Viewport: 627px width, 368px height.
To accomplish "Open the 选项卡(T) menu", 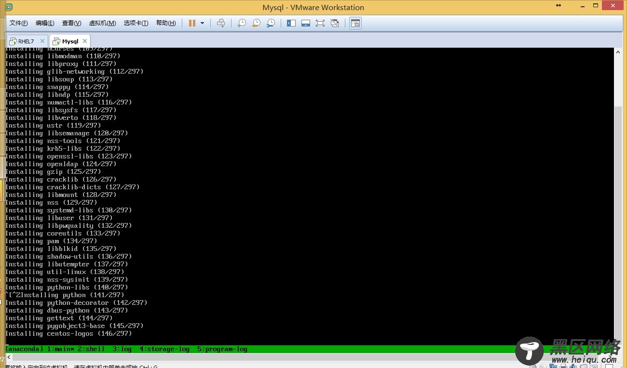I will pos(136,23).
